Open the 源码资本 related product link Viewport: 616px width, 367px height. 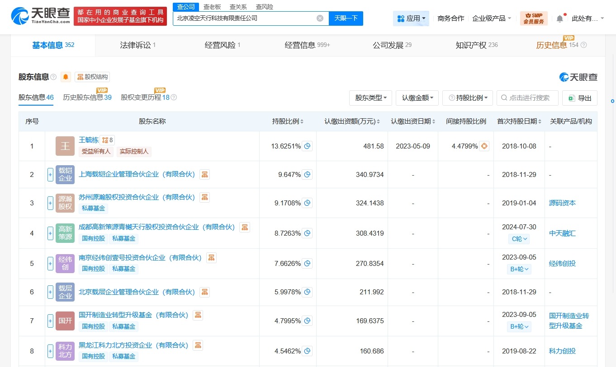tap(562, 203)
